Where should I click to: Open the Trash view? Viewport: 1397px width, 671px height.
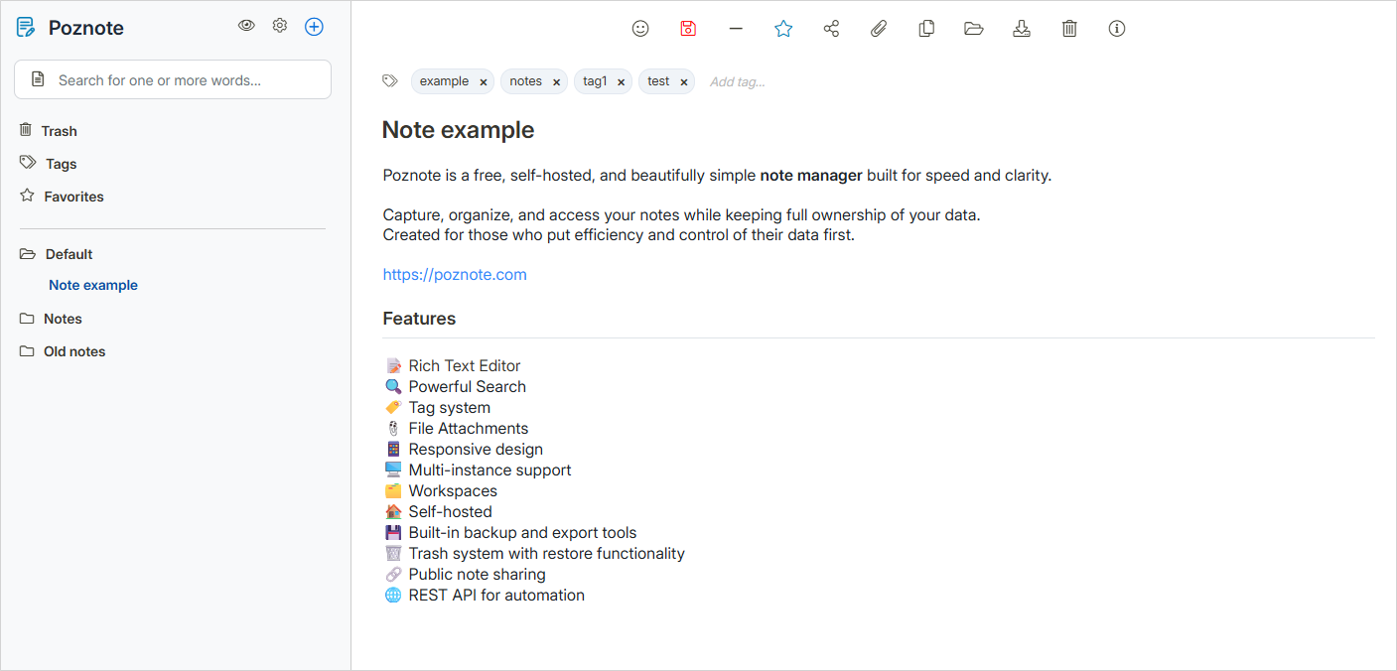[x=59, y=130]
